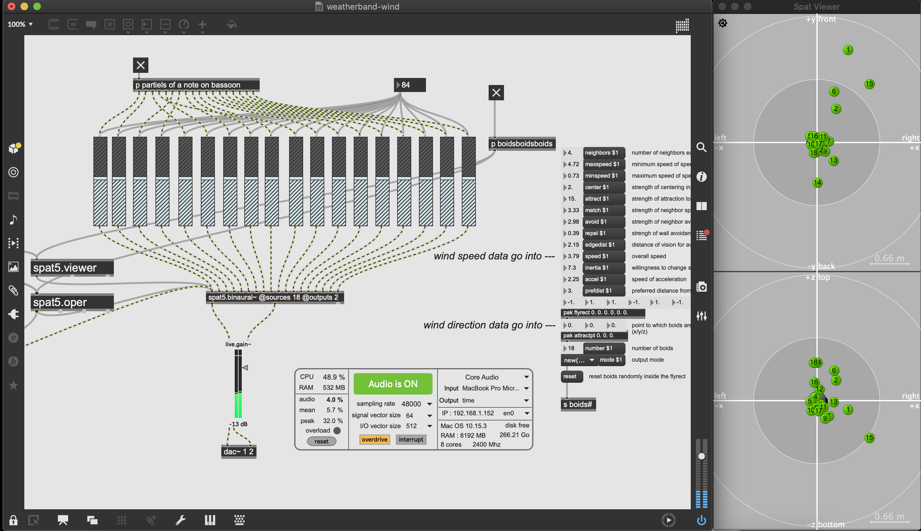This screenshot has width=921, height=531.
Task: Toggle the X above boidsboidsboids patcher
Action: [496, 93]
